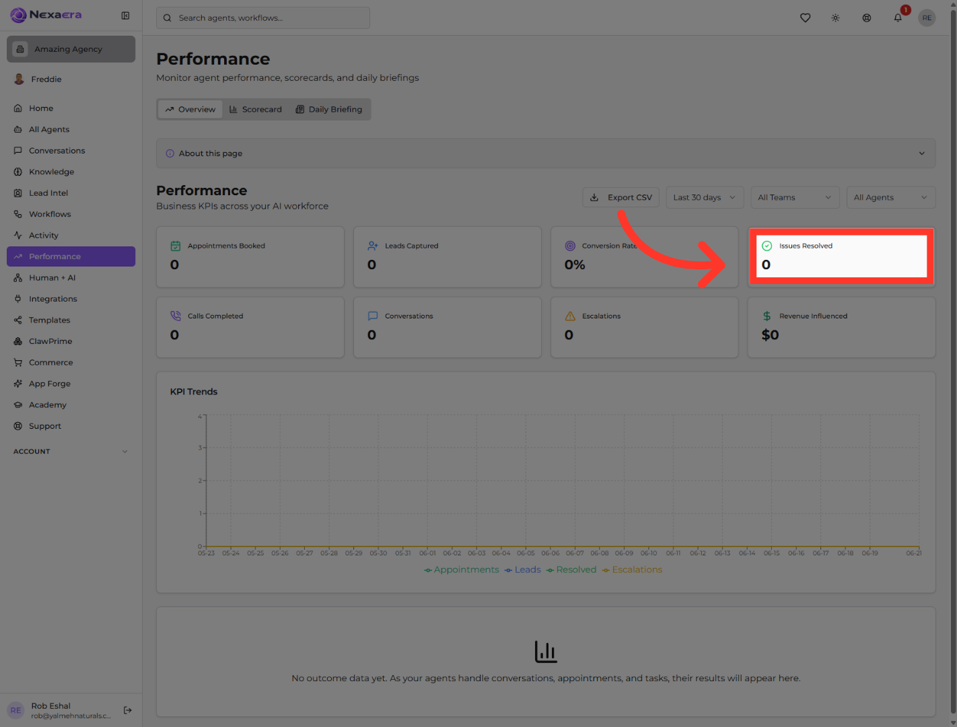
Task: Open Conversations in sidebar
Action: click(x=71, y=151)
